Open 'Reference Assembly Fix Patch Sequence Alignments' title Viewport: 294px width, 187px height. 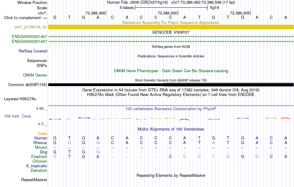(171, 23)
